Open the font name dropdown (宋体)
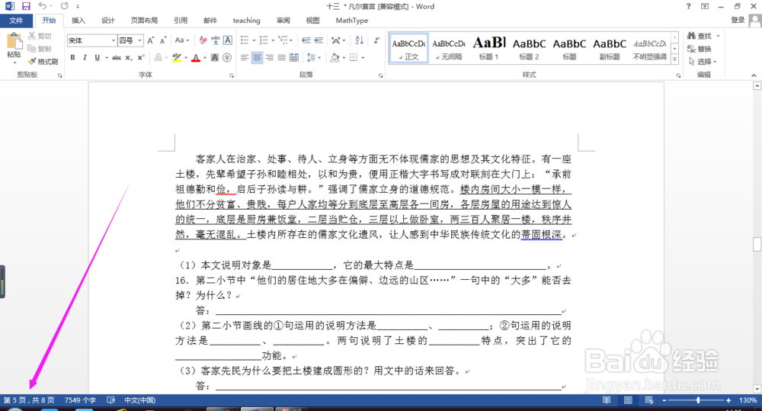This screenshot has height=411, width=762. [114, 40]
